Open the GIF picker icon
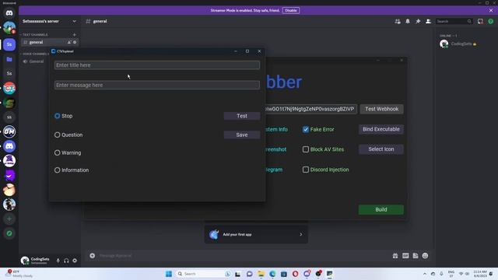Screen dimensions: 498x280 (405, 256)
